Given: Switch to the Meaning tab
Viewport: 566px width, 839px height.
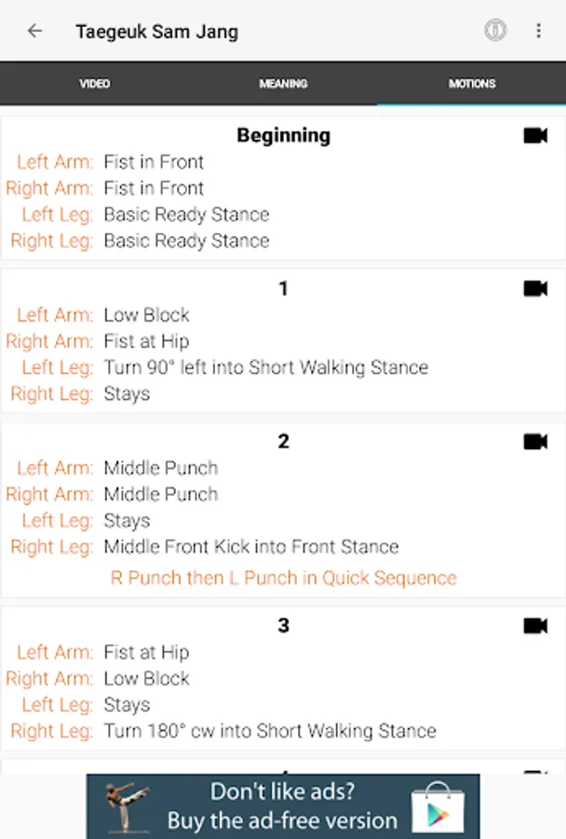Looking at the screenshot, I should pos(283,84).
